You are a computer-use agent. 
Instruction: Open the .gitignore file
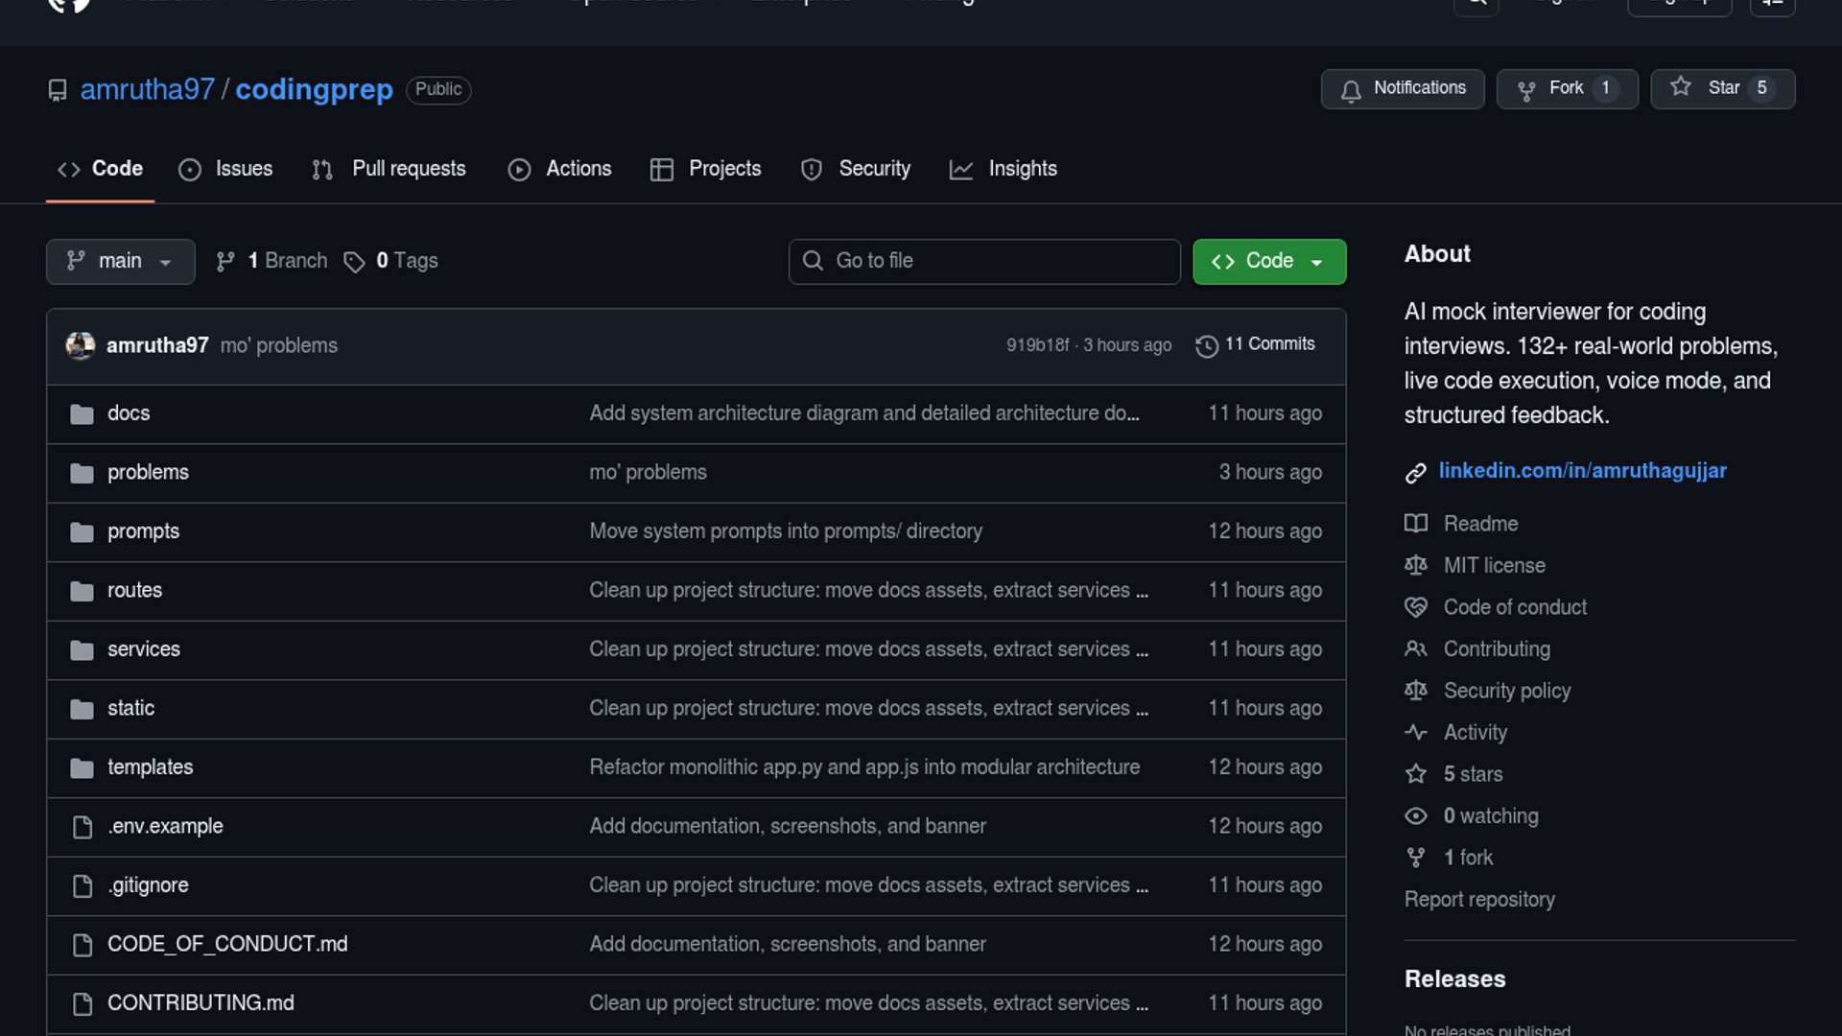[148, 885]
